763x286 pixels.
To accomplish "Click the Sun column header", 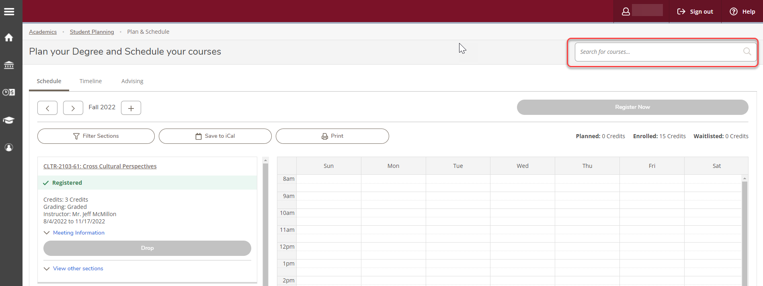I will coord(328,166).
